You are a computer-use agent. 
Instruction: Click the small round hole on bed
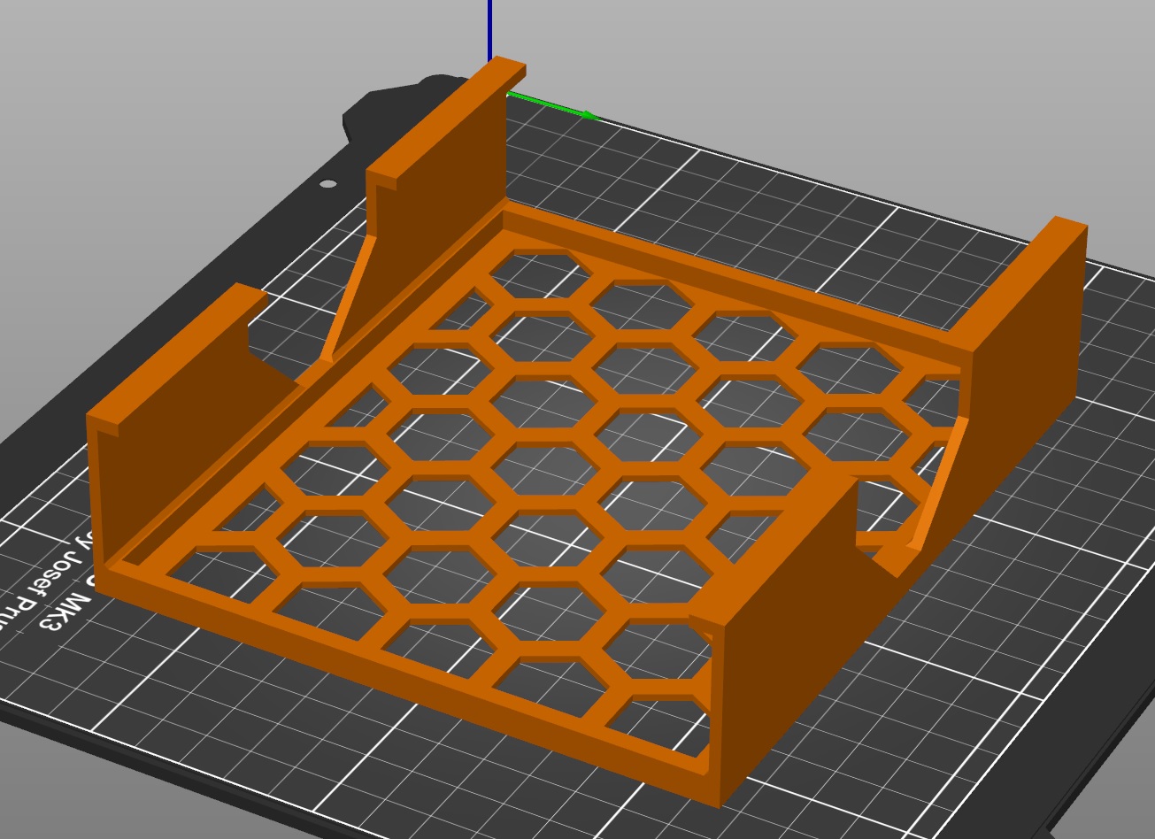(x=328, y=184)
